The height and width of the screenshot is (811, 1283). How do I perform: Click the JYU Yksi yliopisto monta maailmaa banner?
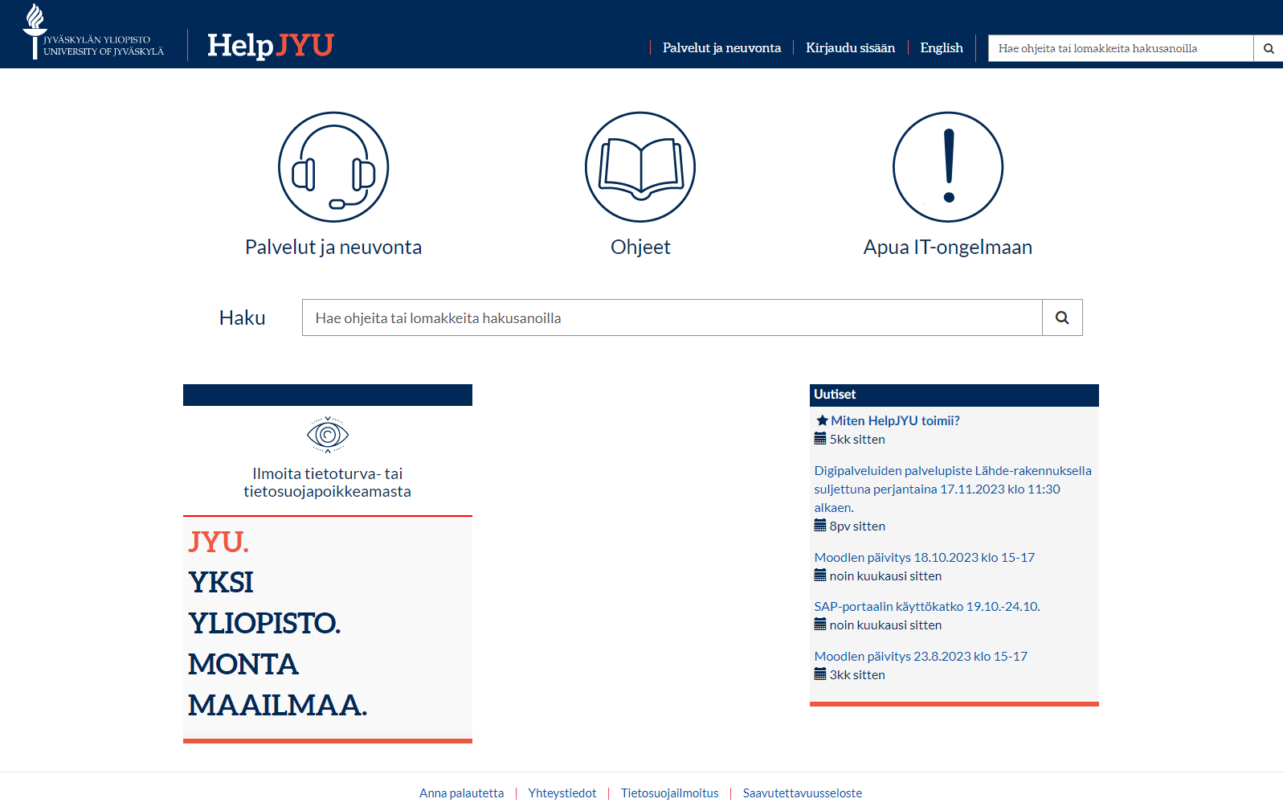click(328, 627)
